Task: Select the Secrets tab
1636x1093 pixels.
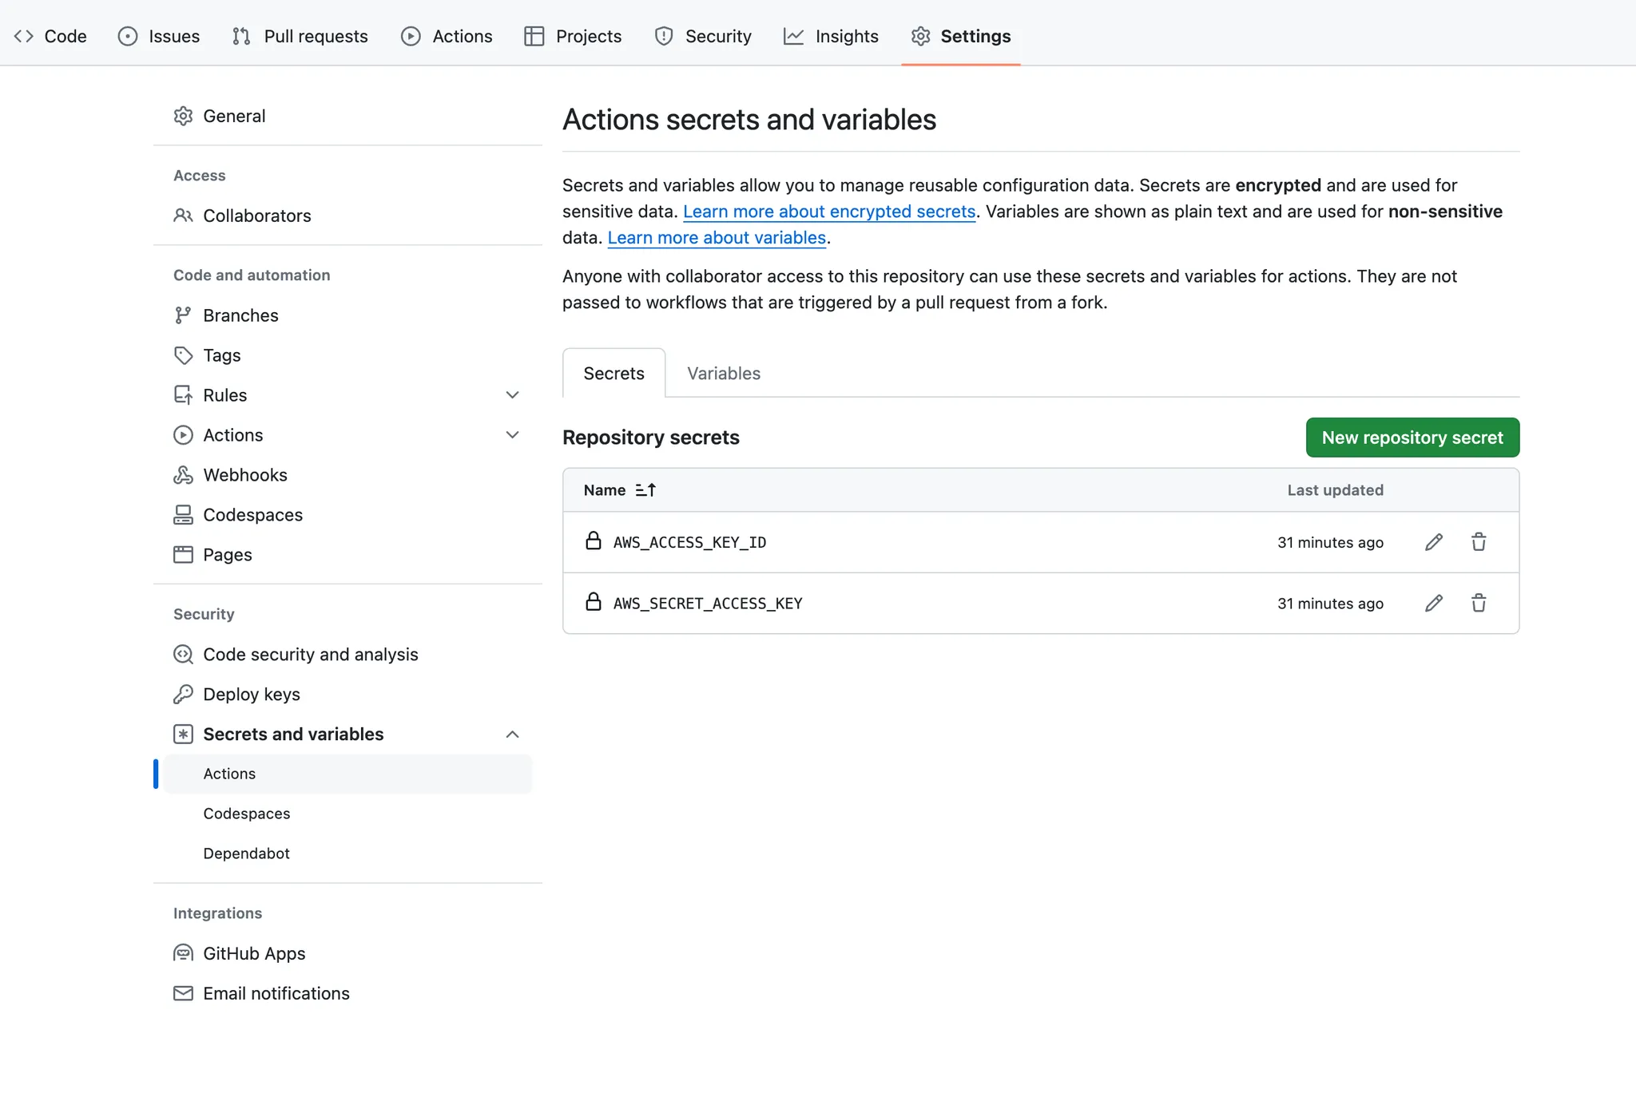Action: click(x=613, y=374)
